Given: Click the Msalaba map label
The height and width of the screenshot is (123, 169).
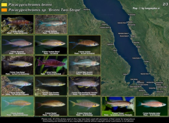Looking at the screenshot, I should tap(130, 22).
